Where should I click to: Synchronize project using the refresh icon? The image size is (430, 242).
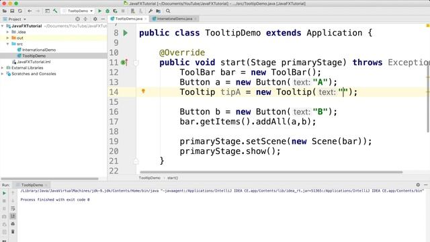pos(19,11)
